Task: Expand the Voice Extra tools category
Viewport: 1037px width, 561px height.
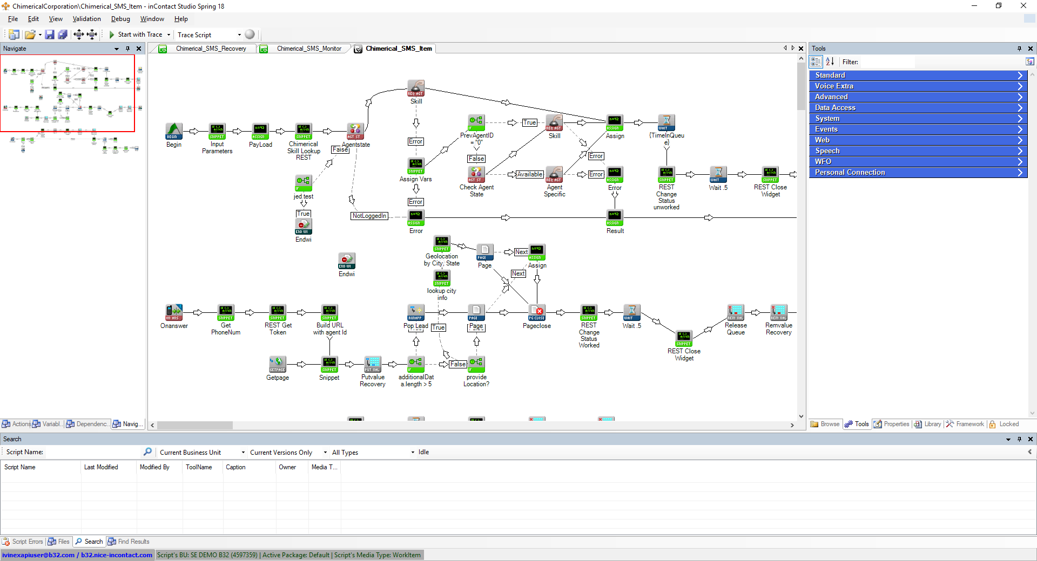Action: click(918, 86)
